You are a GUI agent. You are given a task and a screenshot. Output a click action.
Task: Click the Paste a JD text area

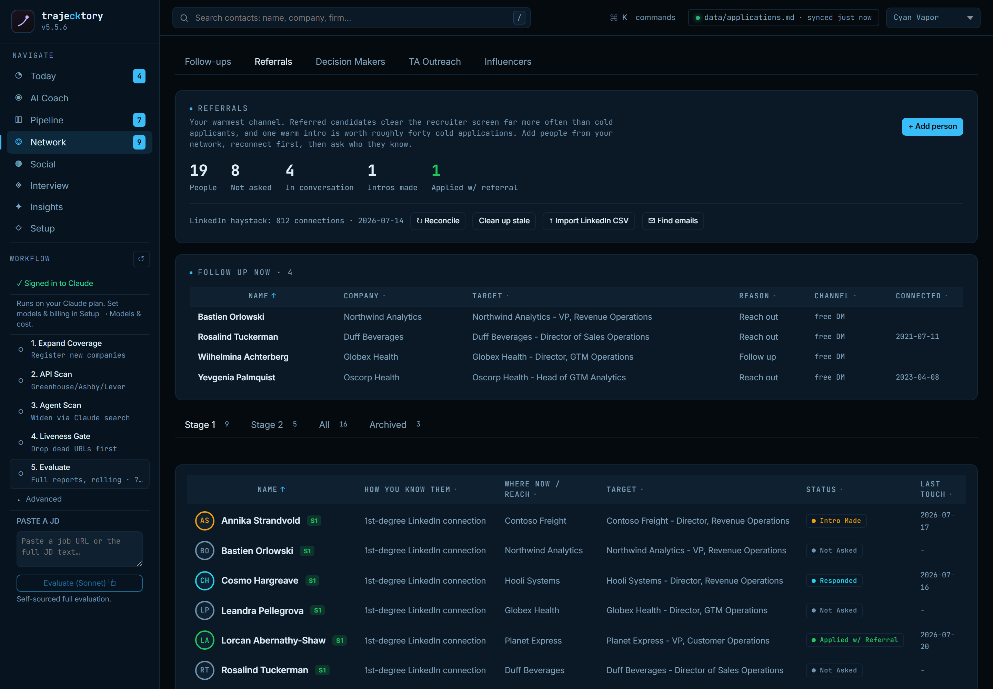coord(80,549)
